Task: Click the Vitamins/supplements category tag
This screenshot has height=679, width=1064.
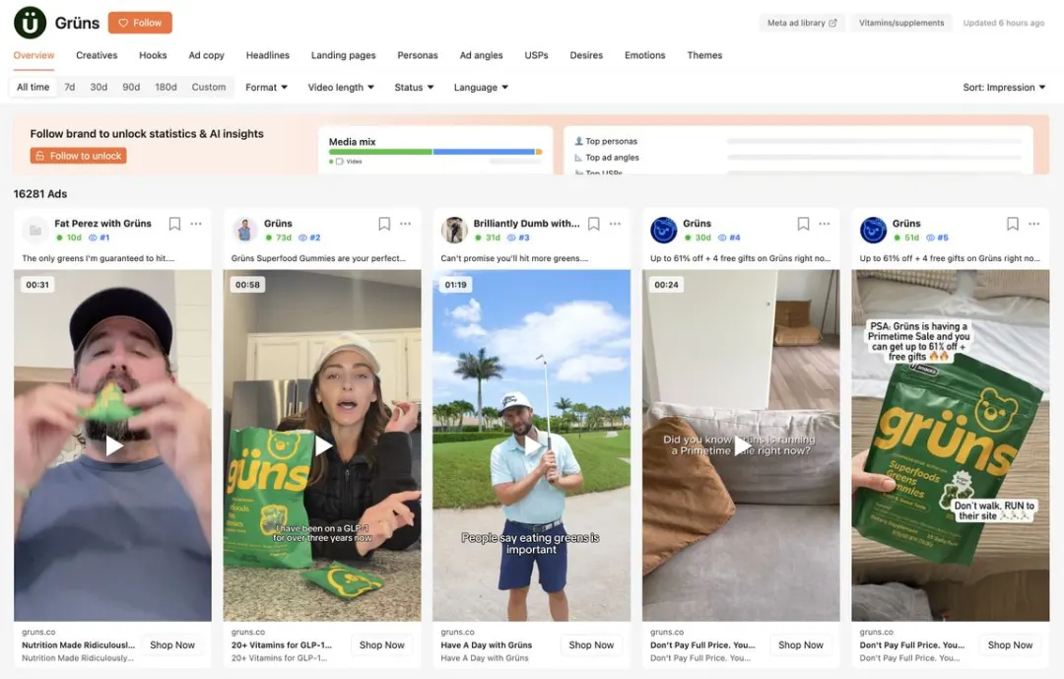Action: (901, 23)
